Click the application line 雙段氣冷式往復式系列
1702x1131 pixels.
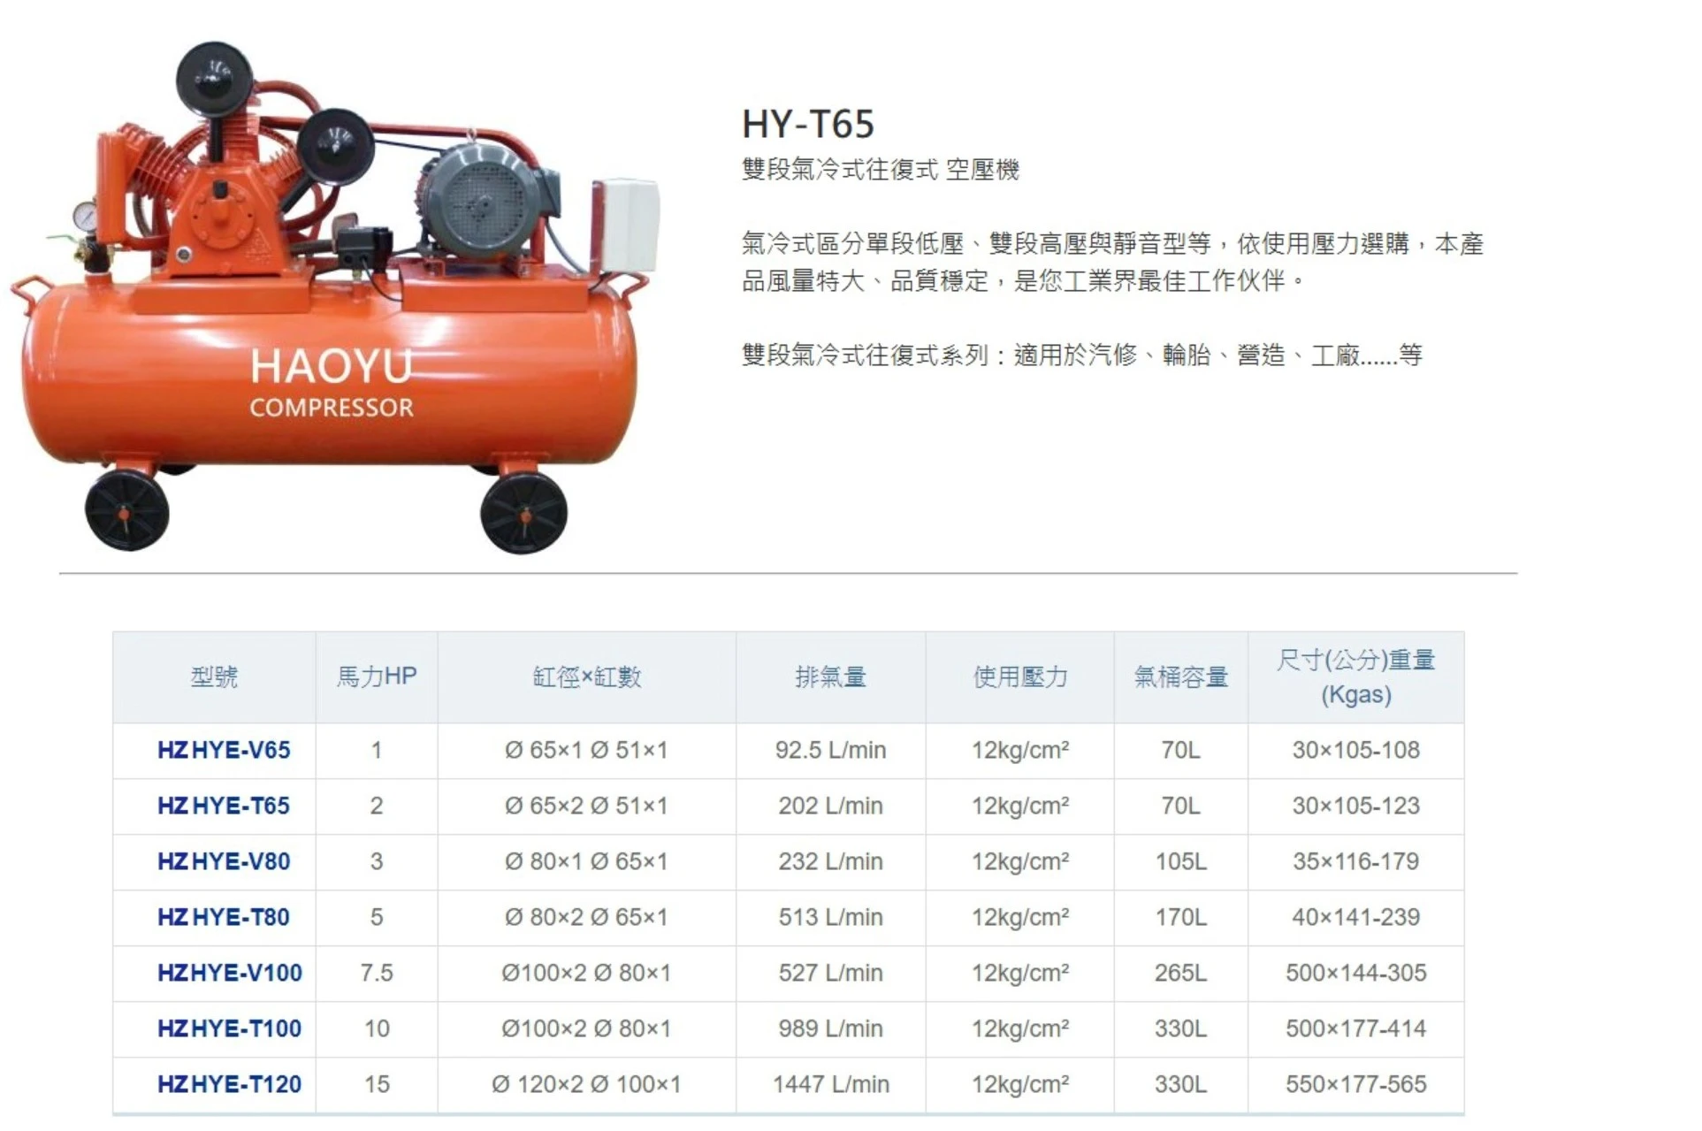coord(1082,355)
